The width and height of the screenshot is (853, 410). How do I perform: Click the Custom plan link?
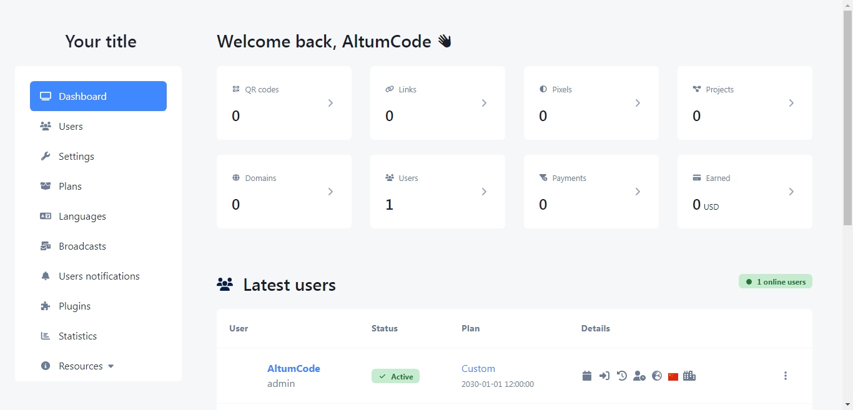point(478,368)
